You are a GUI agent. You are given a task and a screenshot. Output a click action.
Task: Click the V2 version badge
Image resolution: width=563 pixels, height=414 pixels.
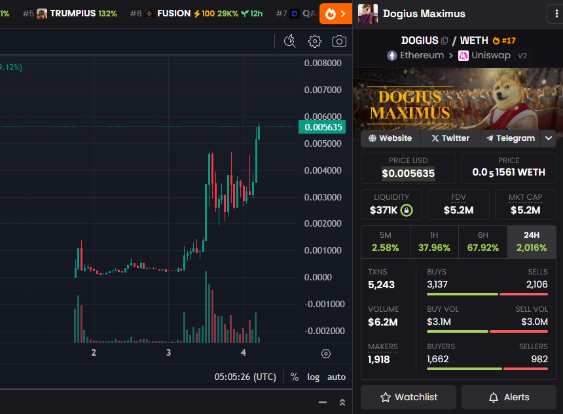(522, 56)
